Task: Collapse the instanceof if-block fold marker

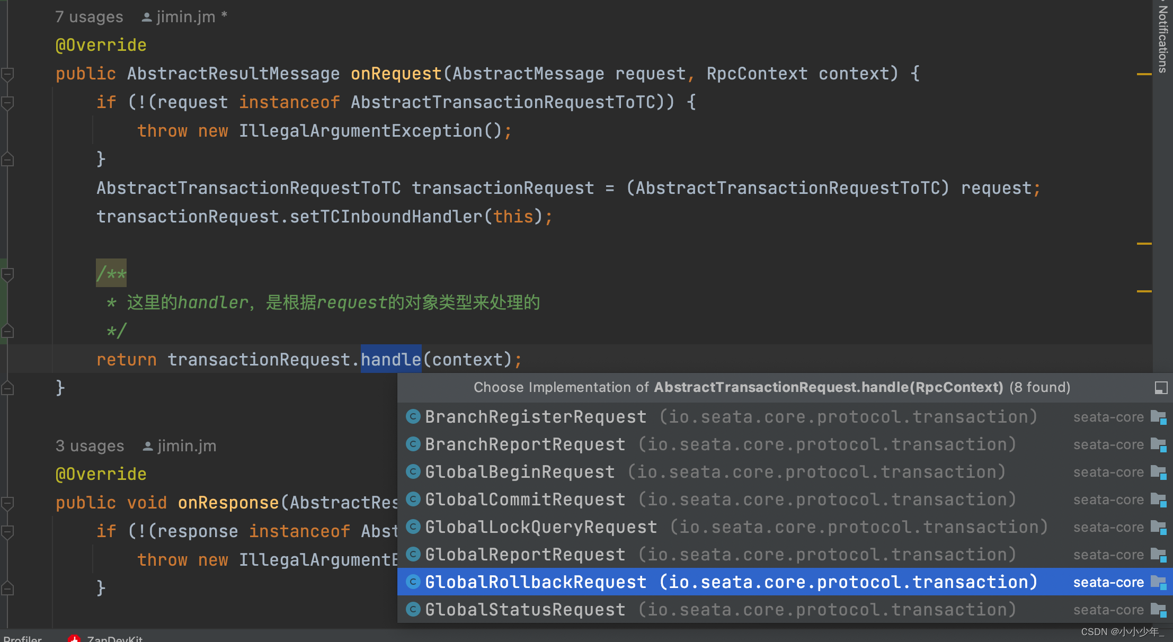Action: (7, 103)
